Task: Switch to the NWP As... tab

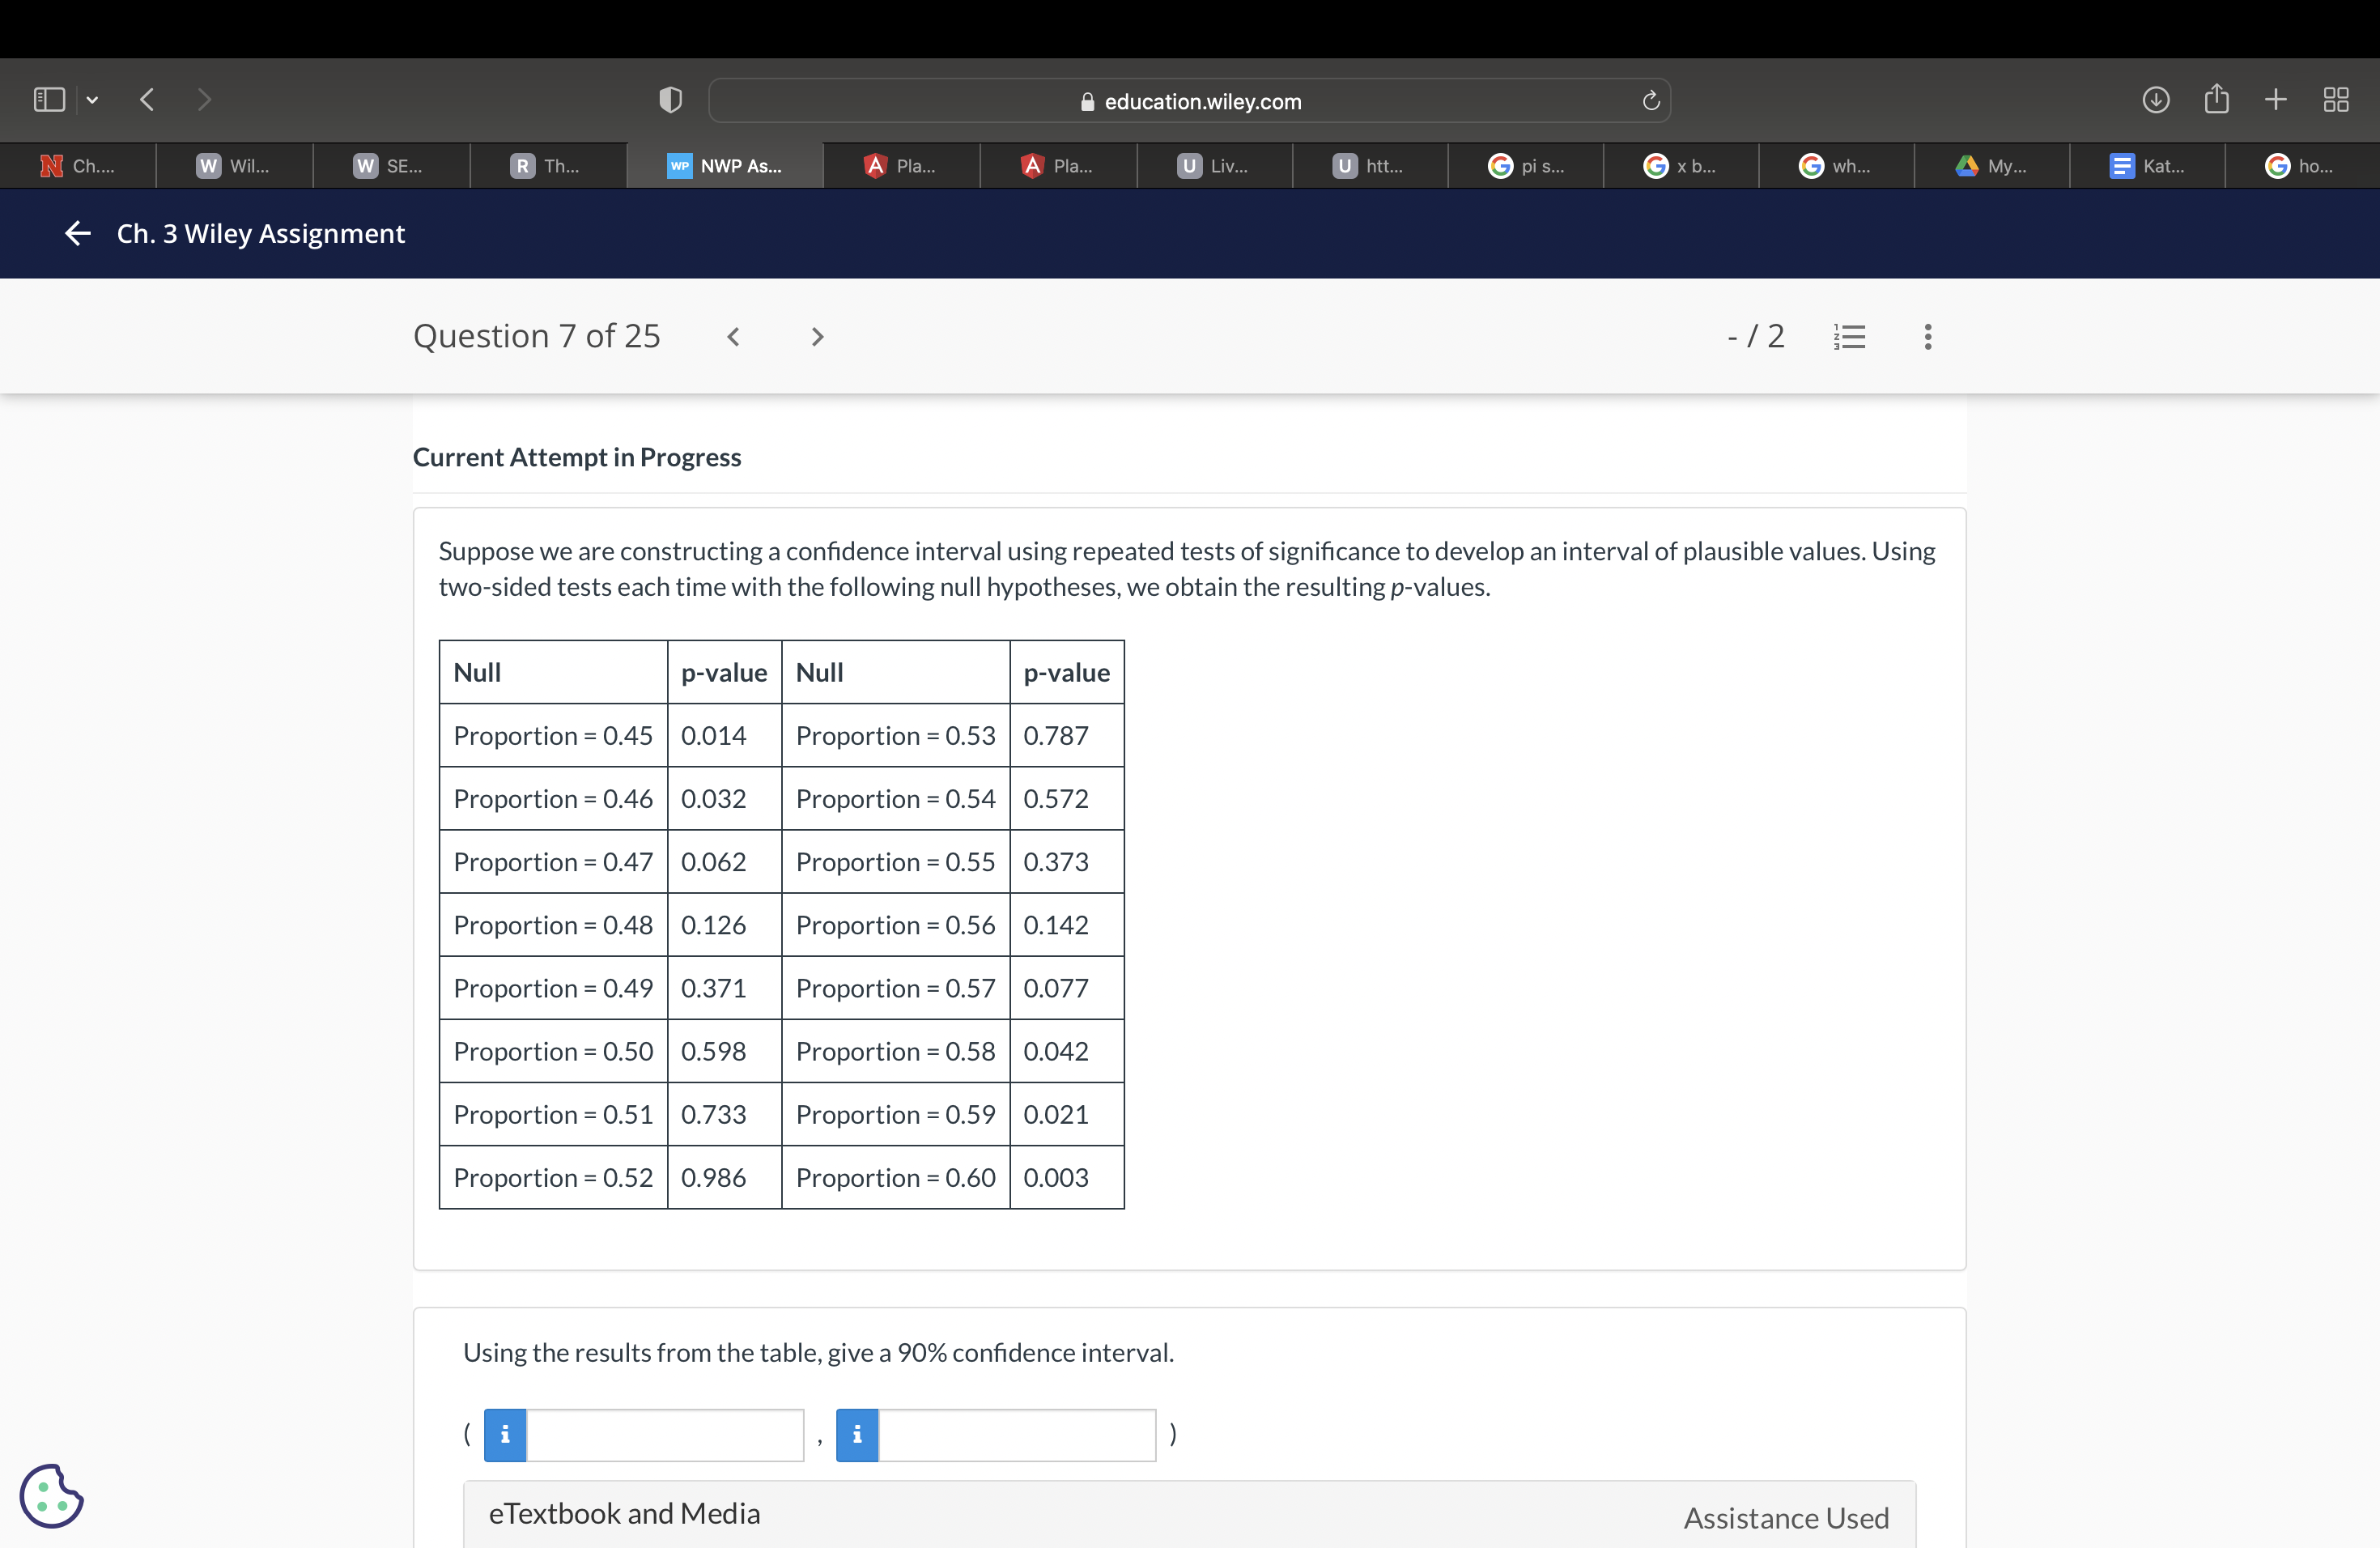Action: (725, 166)
